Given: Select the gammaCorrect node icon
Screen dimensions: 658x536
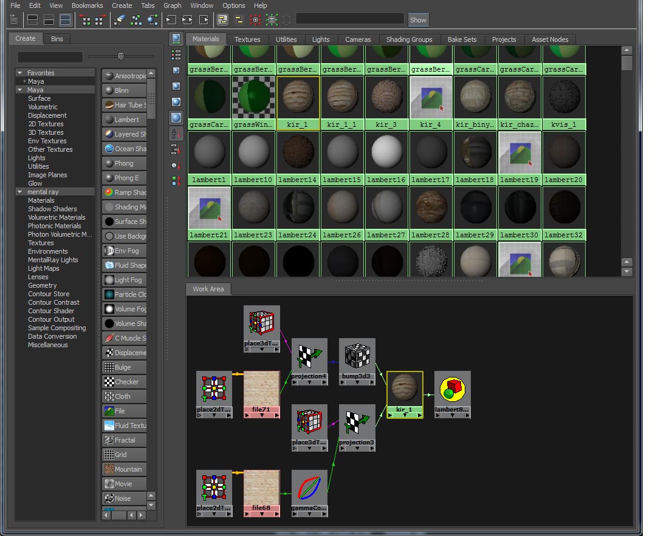Looking at the screenshot, I should point(309,488).
